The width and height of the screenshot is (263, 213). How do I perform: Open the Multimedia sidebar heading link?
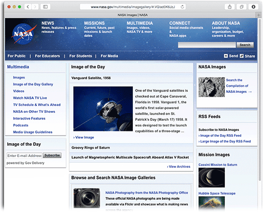18,67
